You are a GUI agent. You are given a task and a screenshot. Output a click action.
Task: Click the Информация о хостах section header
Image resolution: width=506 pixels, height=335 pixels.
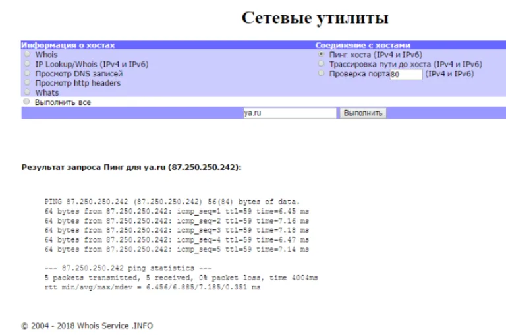(x=68, y=46)
